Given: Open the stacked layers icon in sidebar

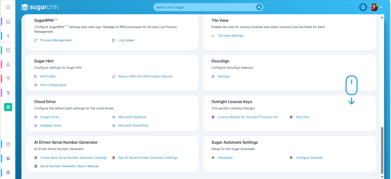Looking at the screenshot, I should coord(8,172).
